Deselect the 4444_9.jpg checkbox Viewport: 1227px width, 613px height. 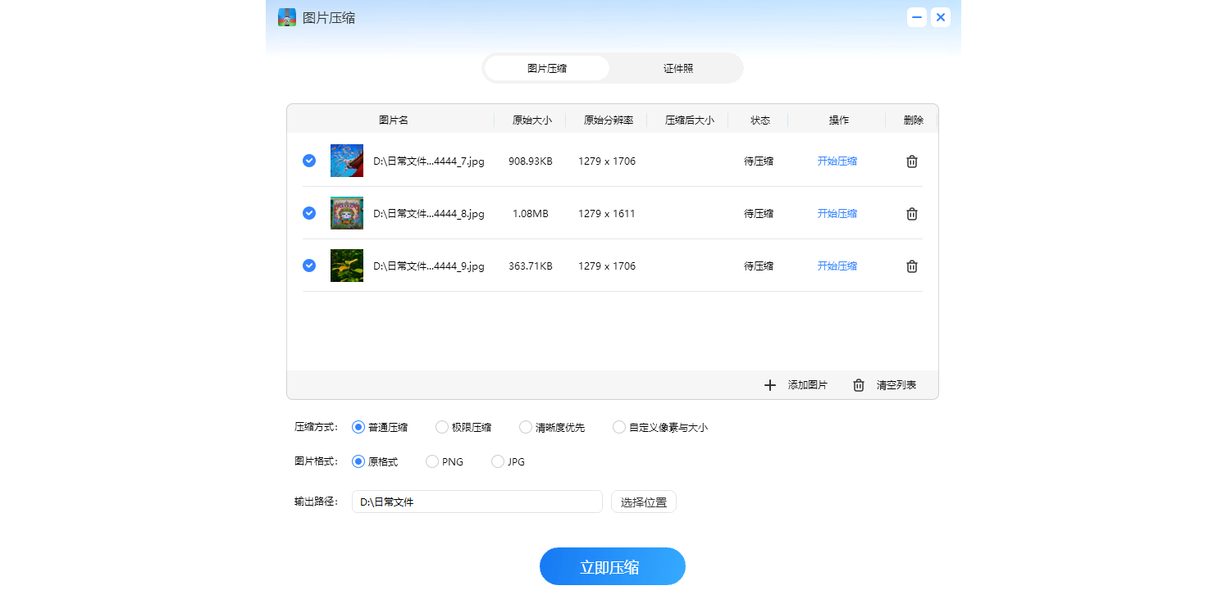(x=309, y=266)
